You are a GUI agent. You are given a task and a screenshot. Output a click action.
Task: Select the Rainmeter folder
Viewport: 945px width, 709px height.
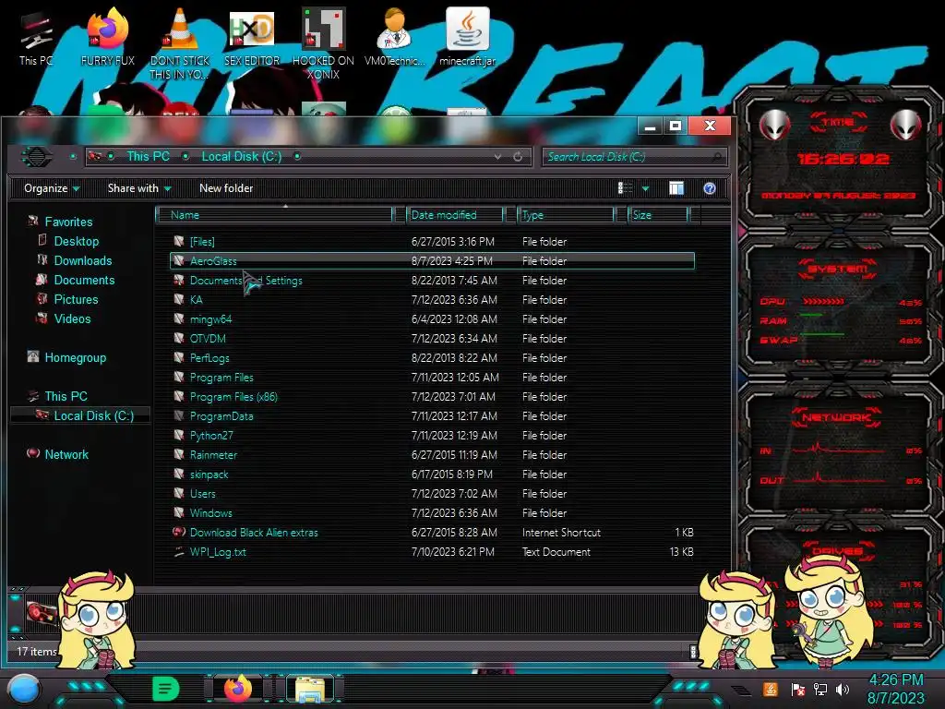pos(432,454)
